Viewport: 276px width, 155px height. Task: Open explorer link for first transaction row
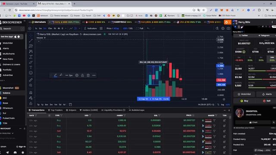(224, 121)
